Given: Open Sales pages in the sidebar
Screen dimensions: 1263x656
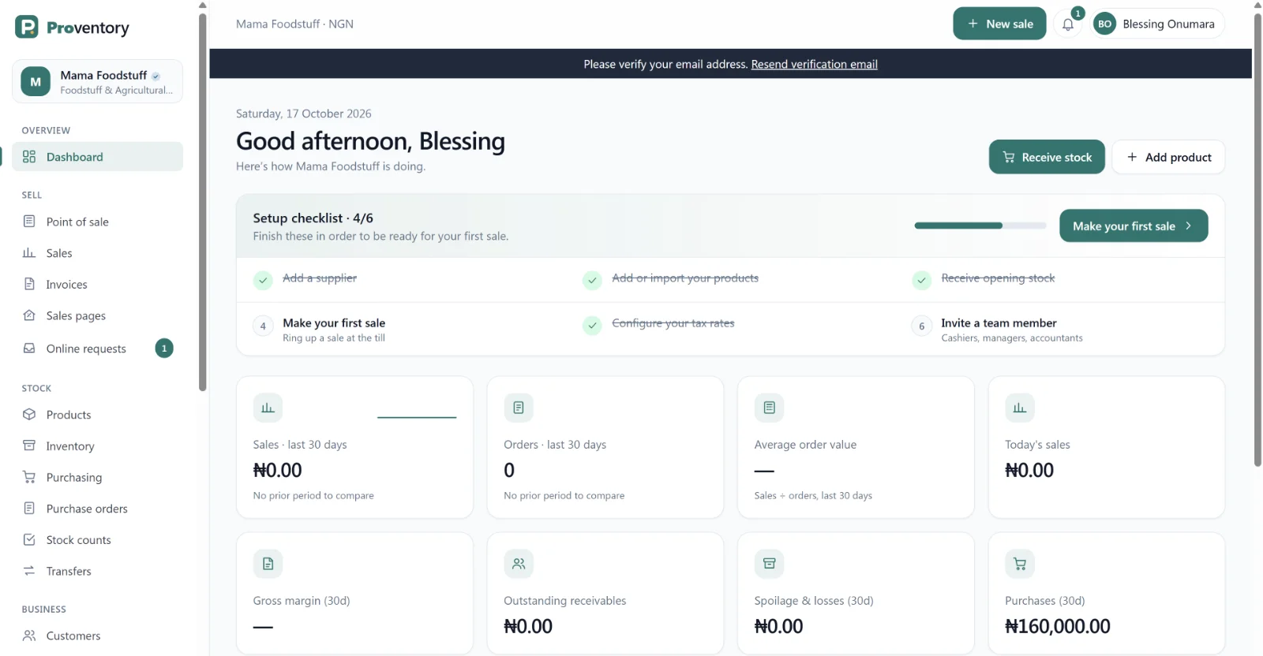Looking at the screenshot, I should coord(97,316).
